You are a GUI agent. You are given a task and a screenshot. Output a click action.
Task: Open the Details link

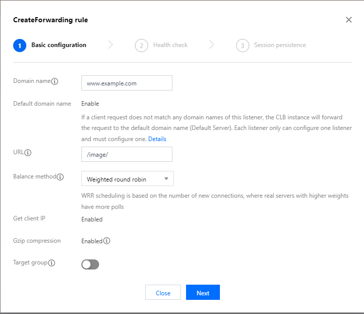coord(157,139)
